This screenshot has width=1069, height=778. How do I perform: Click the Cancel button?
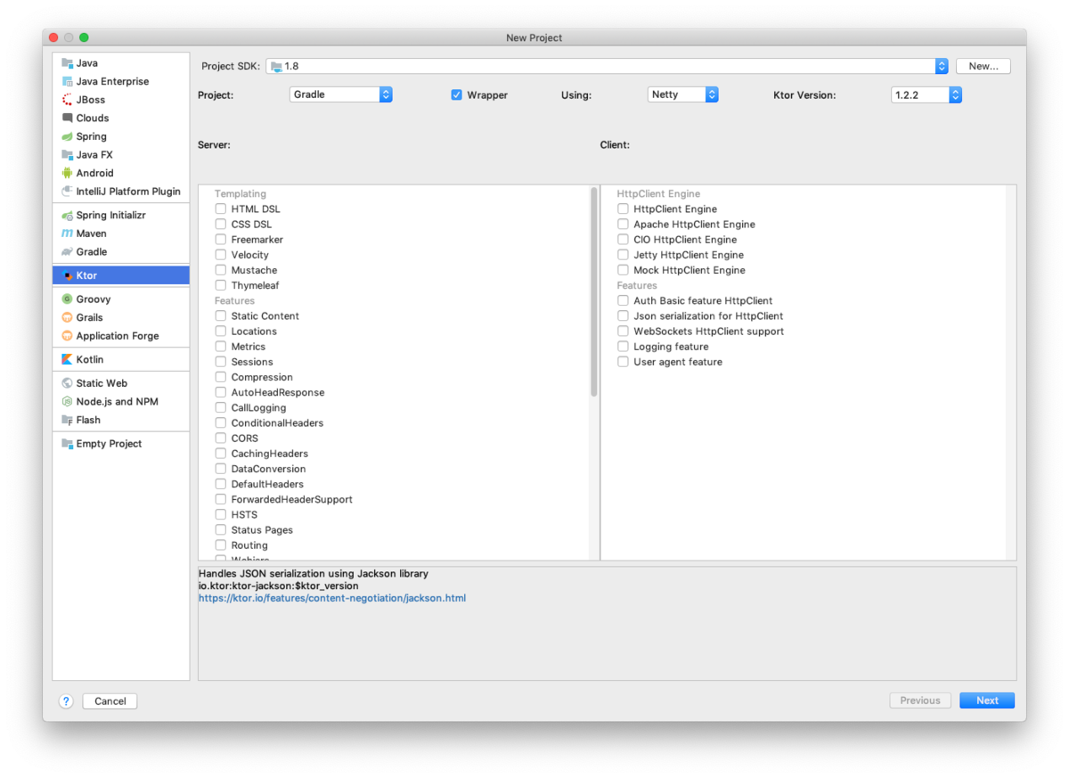click(110, 701)
